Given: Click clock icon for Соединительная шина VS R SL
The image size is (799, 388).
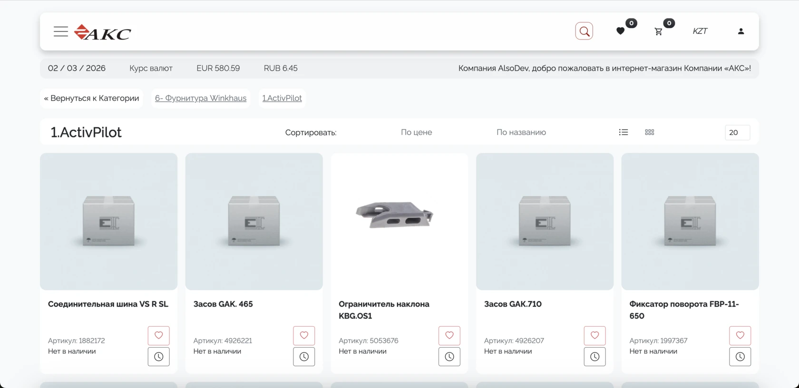Looking at the screenshot, I should pos(159,357).
